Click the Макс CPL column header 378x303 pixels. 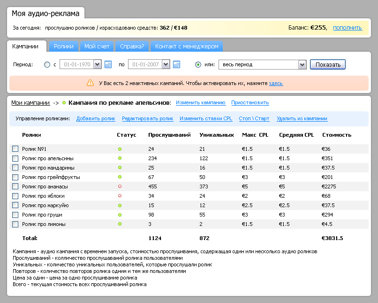click(x=255, y=135)
